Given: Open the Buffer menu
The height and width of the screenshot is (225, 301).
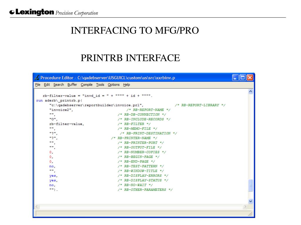Looking at the screenshot, I should [72, 85].
